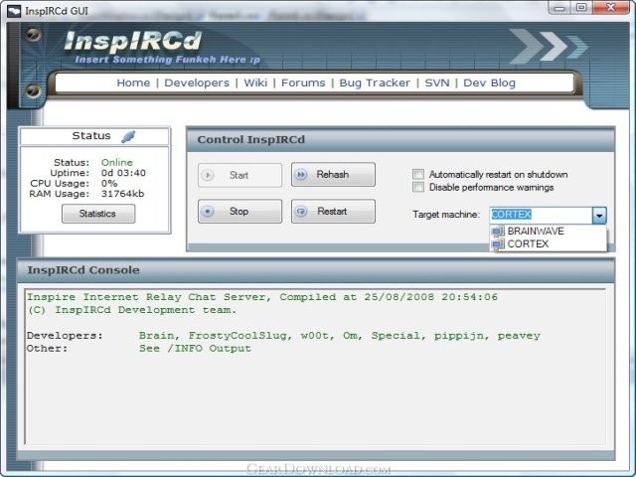Click the Developers line in console
636x477 pixels.
[283, 336]
